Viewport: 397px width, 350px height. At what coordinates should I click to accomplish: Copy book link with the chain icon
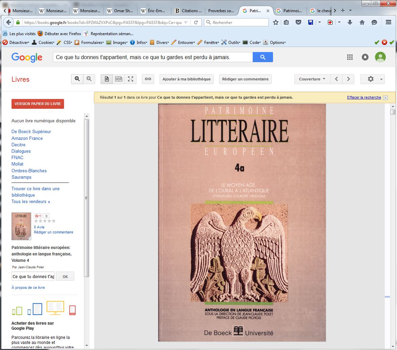[x=148, y=79]
